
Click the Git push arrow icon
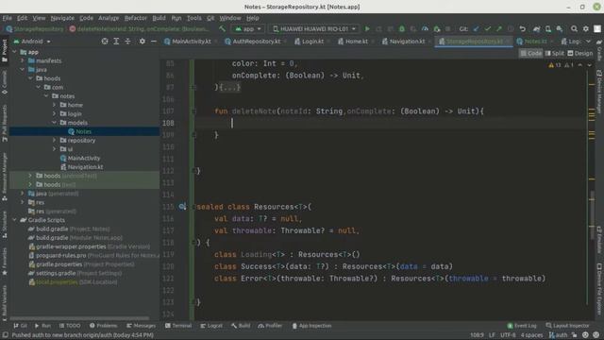tap(499, 29)
